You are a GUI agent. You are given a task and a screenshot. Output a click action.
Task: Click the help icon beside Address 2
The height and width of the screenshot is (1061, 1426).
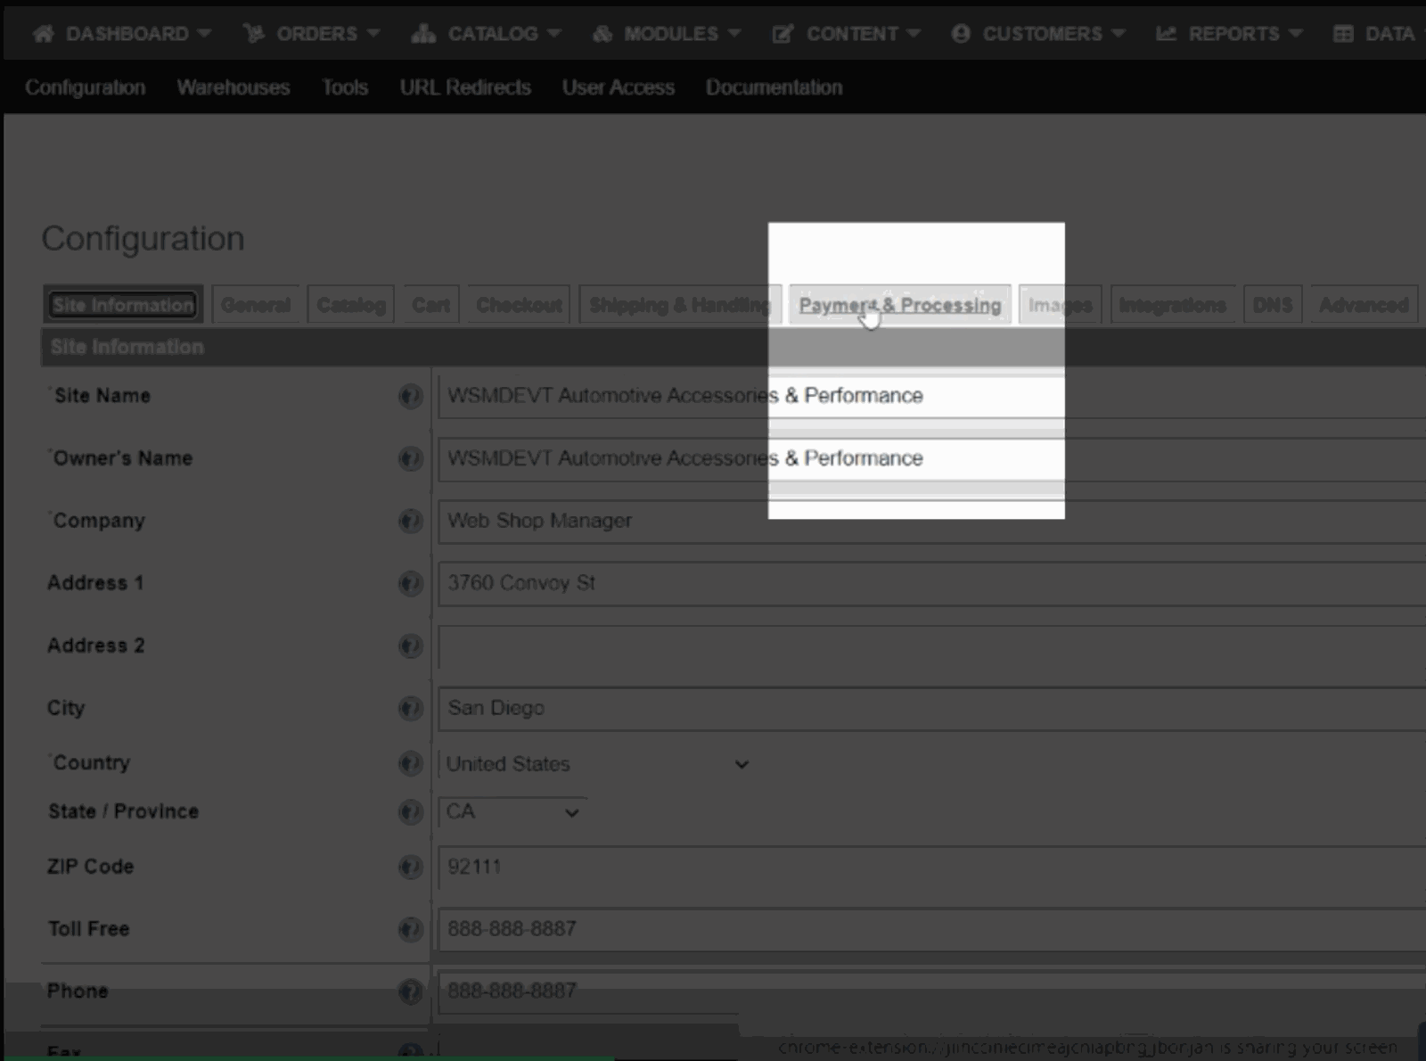click(x=410, y=646)
